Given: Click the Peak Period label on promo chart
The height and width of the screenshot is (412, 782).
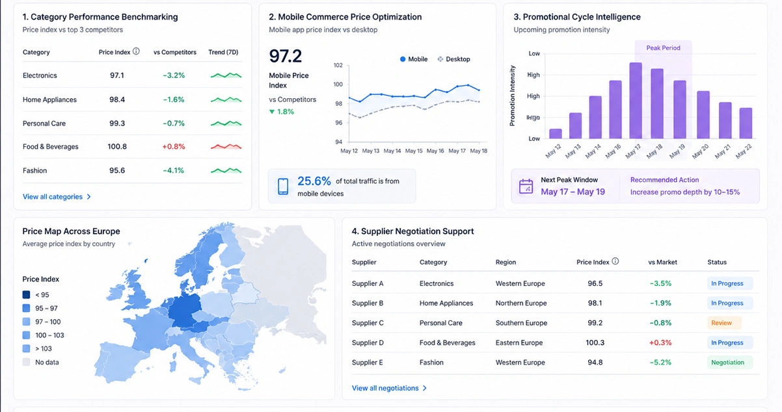Looking at the screenshot, I should (x=663, y=48).
